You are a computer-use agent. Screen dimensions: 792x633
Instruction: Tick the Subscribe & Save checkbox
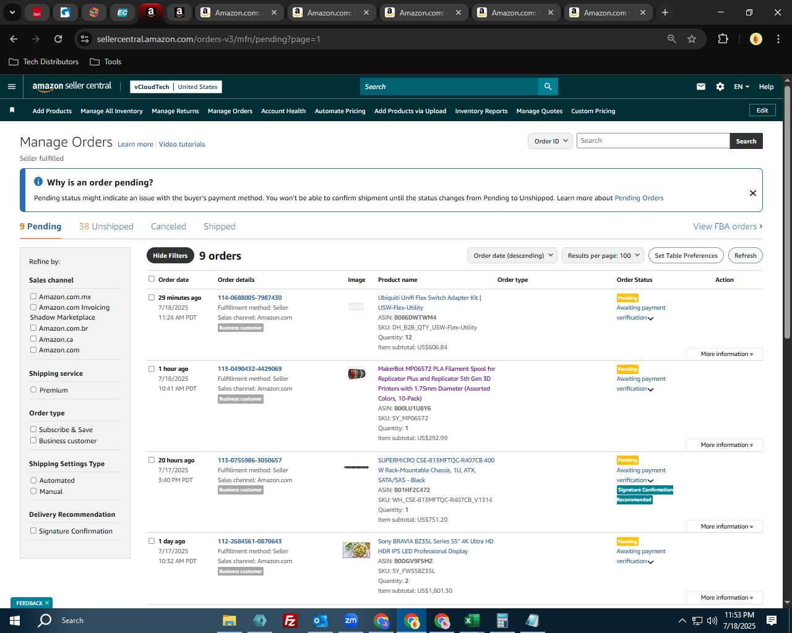point(33,429)
